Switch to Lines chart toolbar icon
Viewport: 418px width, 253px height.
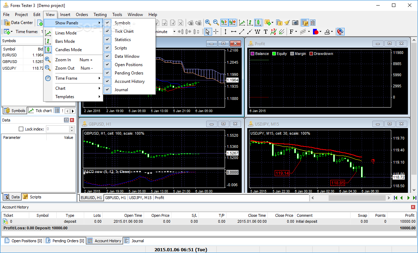[x=242, y=23]
